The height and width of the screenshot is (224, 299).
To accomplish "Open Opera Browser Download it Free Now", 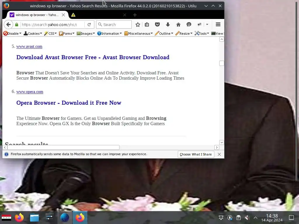I will [69, 103].
